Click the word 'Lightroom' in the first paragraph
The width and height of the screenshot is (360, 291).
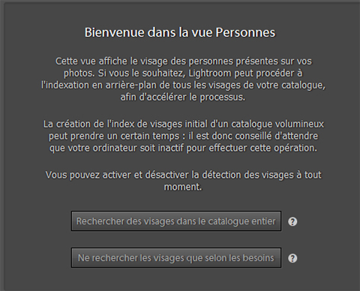tap(210, 73)
